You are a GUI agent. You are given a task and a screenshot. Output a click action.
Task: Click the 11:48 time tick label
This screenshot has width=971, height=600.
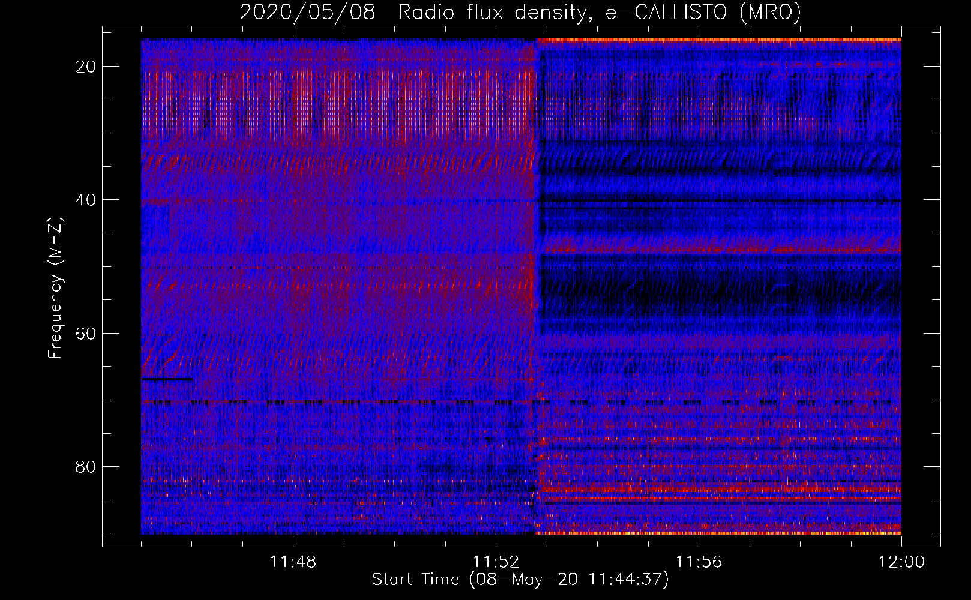pyautogui.click(x=293, y=562)
